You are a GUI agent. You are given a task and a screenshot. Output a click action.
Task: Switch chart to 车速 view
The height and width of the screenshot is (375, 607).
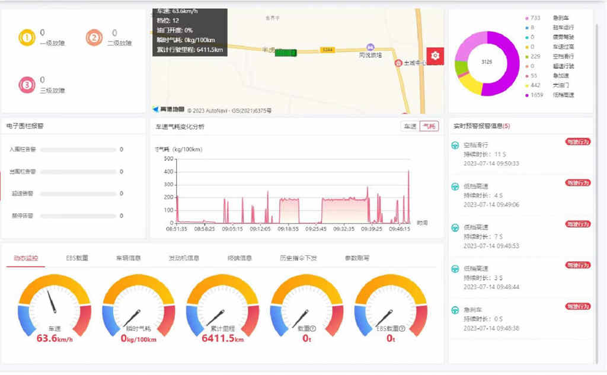410,126
